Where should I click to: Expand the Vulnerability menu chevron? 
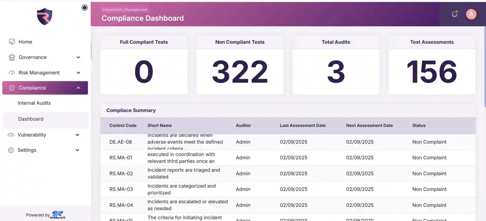point(77,135)
